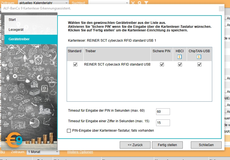Click the '<< Zurück' button
The width and height of the screenshot is (230, 160).
coord(135,145)
